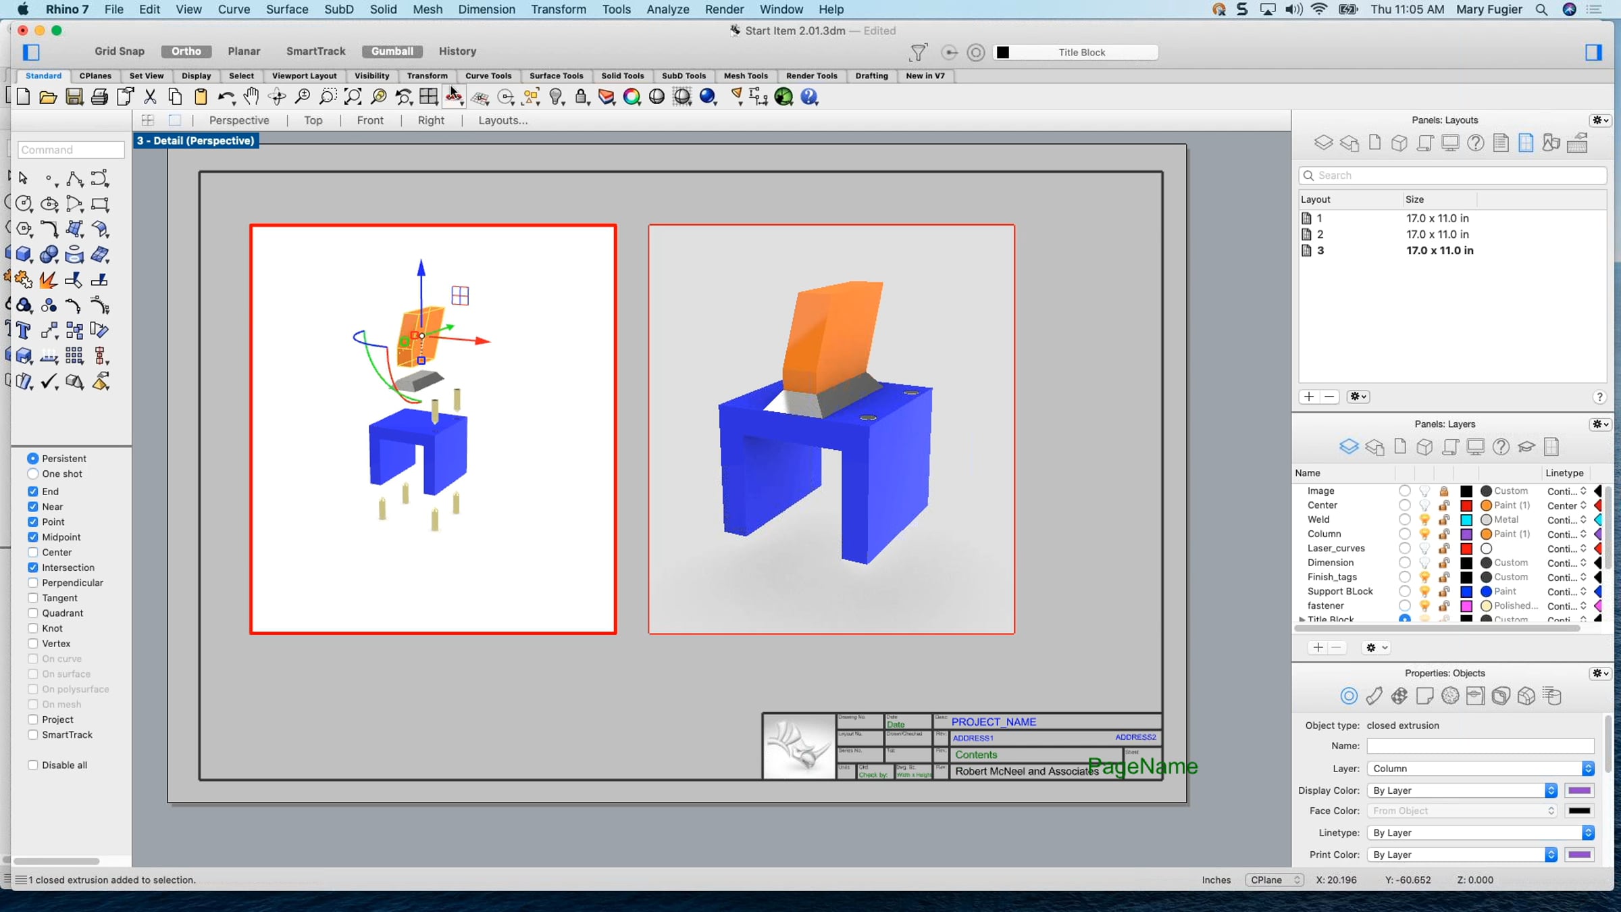Click the selection filter funnel icon
The image size is (1621, 912).
(x=918, y=52)
